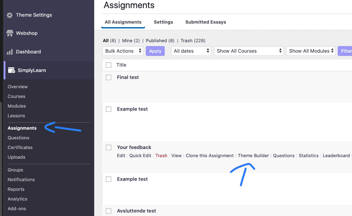Click the Dashboard bar chart icon
This screenshot has height=216, width=352.
tap(10, 52)
